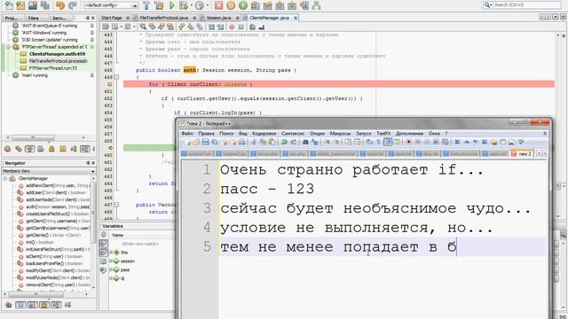
Task: Select the 'main' running thread
Action: (x=35, y=75)
